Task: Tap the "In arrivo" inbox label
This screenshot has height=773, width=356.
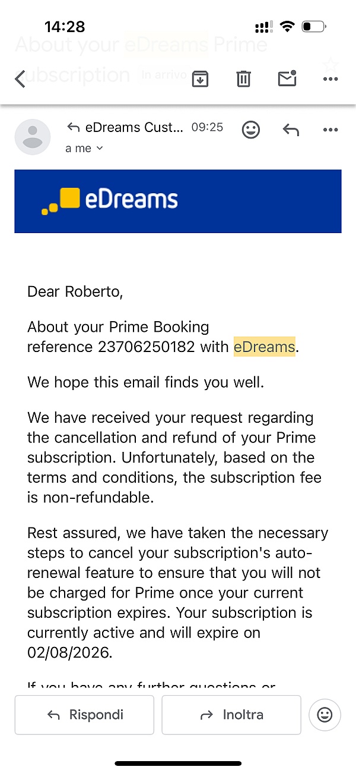Action: (164, 76)
